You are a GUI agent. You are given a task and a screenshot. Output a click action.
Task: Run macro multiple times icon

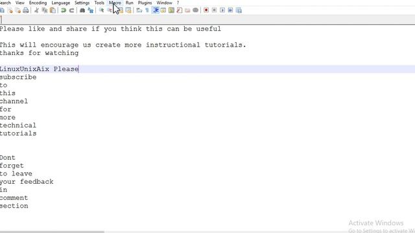[230, 10]
